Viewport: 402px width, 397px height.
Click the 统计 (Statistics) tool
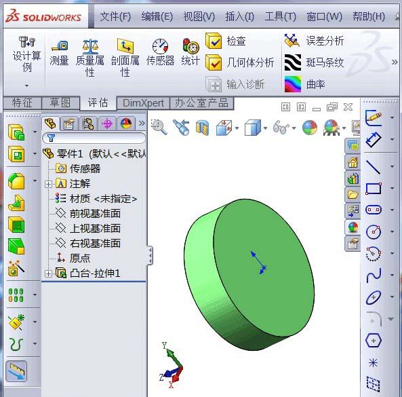point(190,52)
